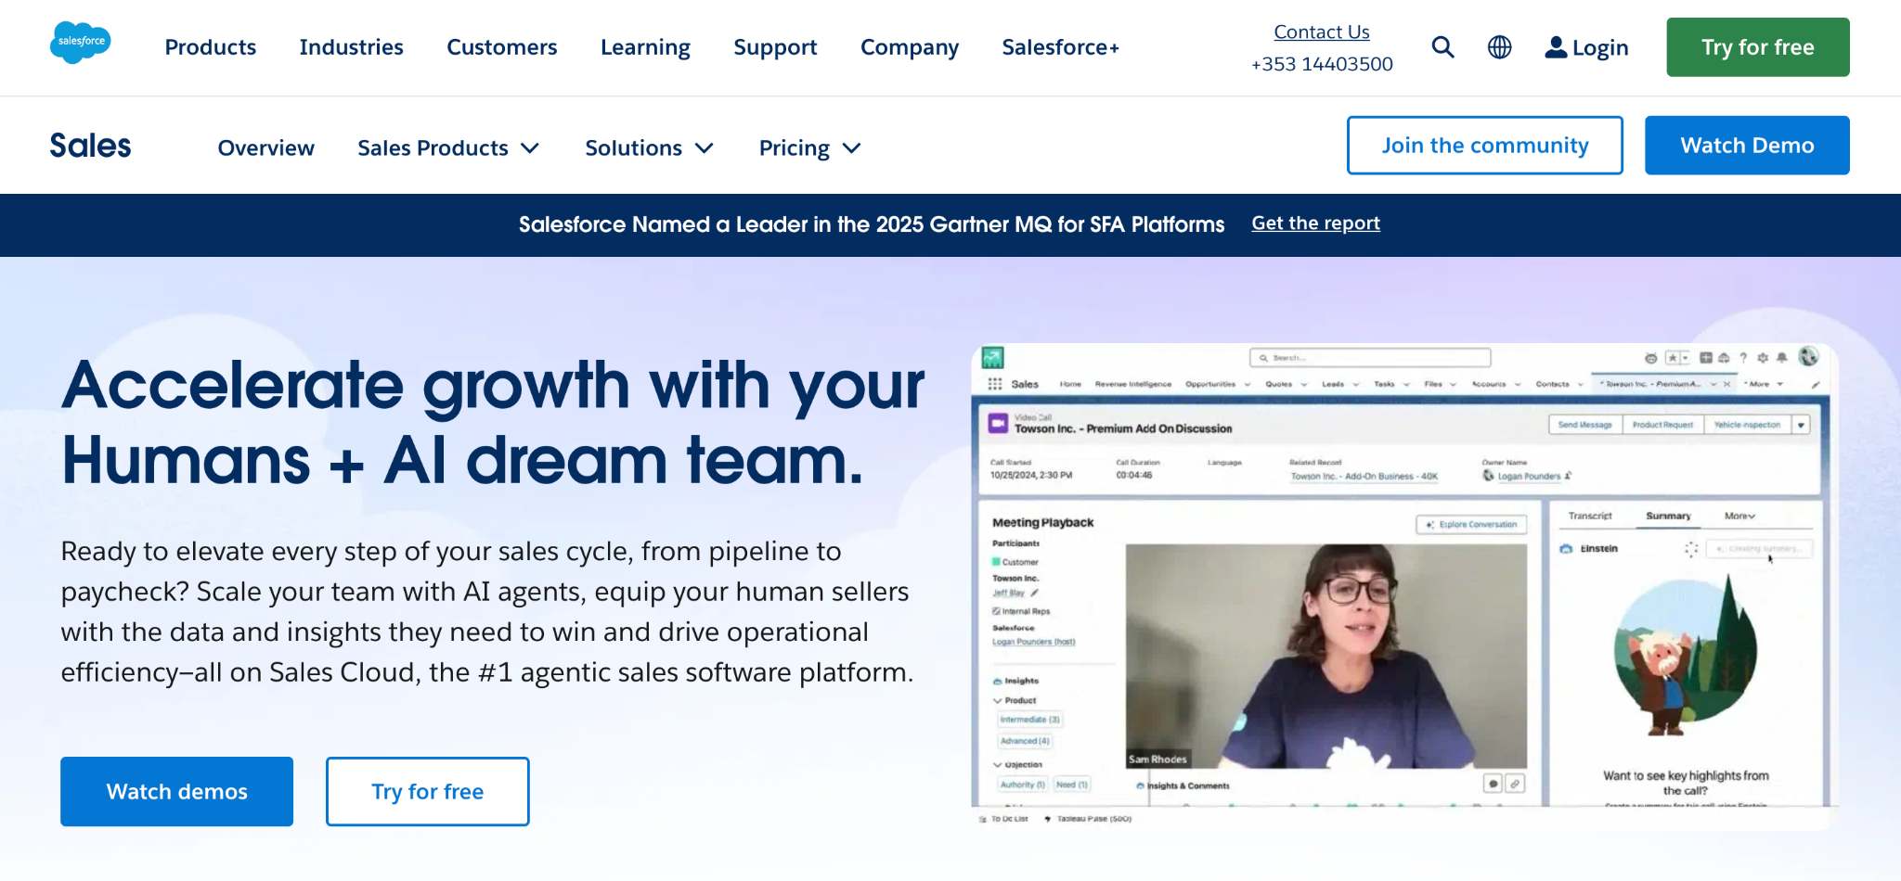Image resolution: width=1901 pixels, height=881 pixels.
Task: Click the outlined Try for free hero button
Action: (x=428, y=792)
